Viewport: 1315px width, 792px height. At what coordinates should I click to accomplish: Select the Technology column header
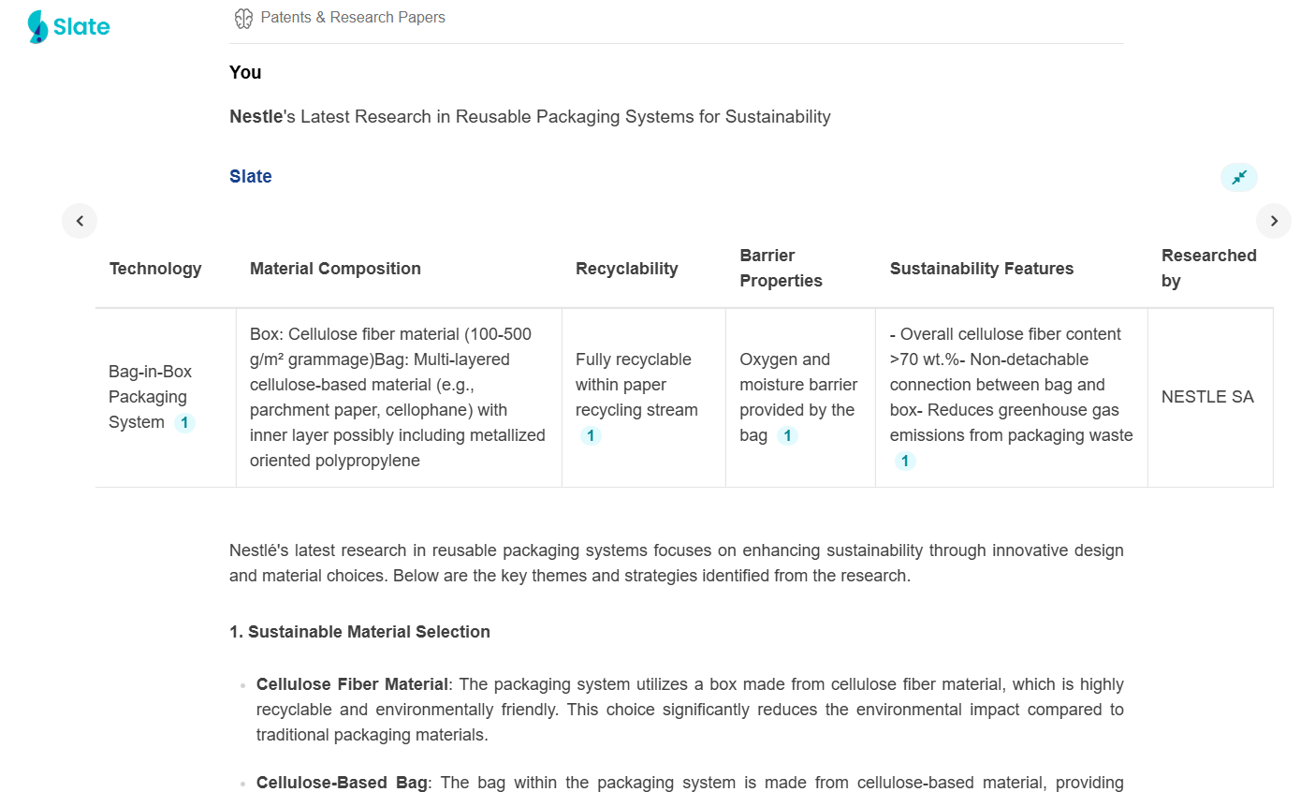point(155,269)
